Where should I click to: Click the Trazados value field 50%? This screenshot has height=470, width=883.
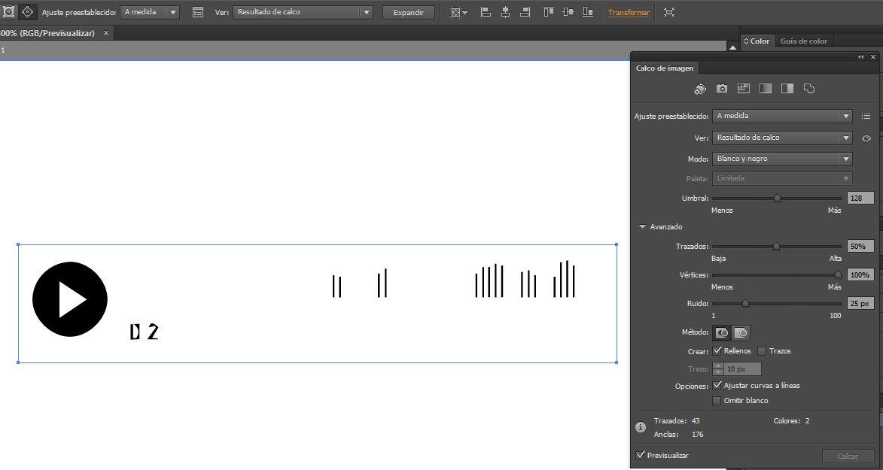(x=860, y=246)
